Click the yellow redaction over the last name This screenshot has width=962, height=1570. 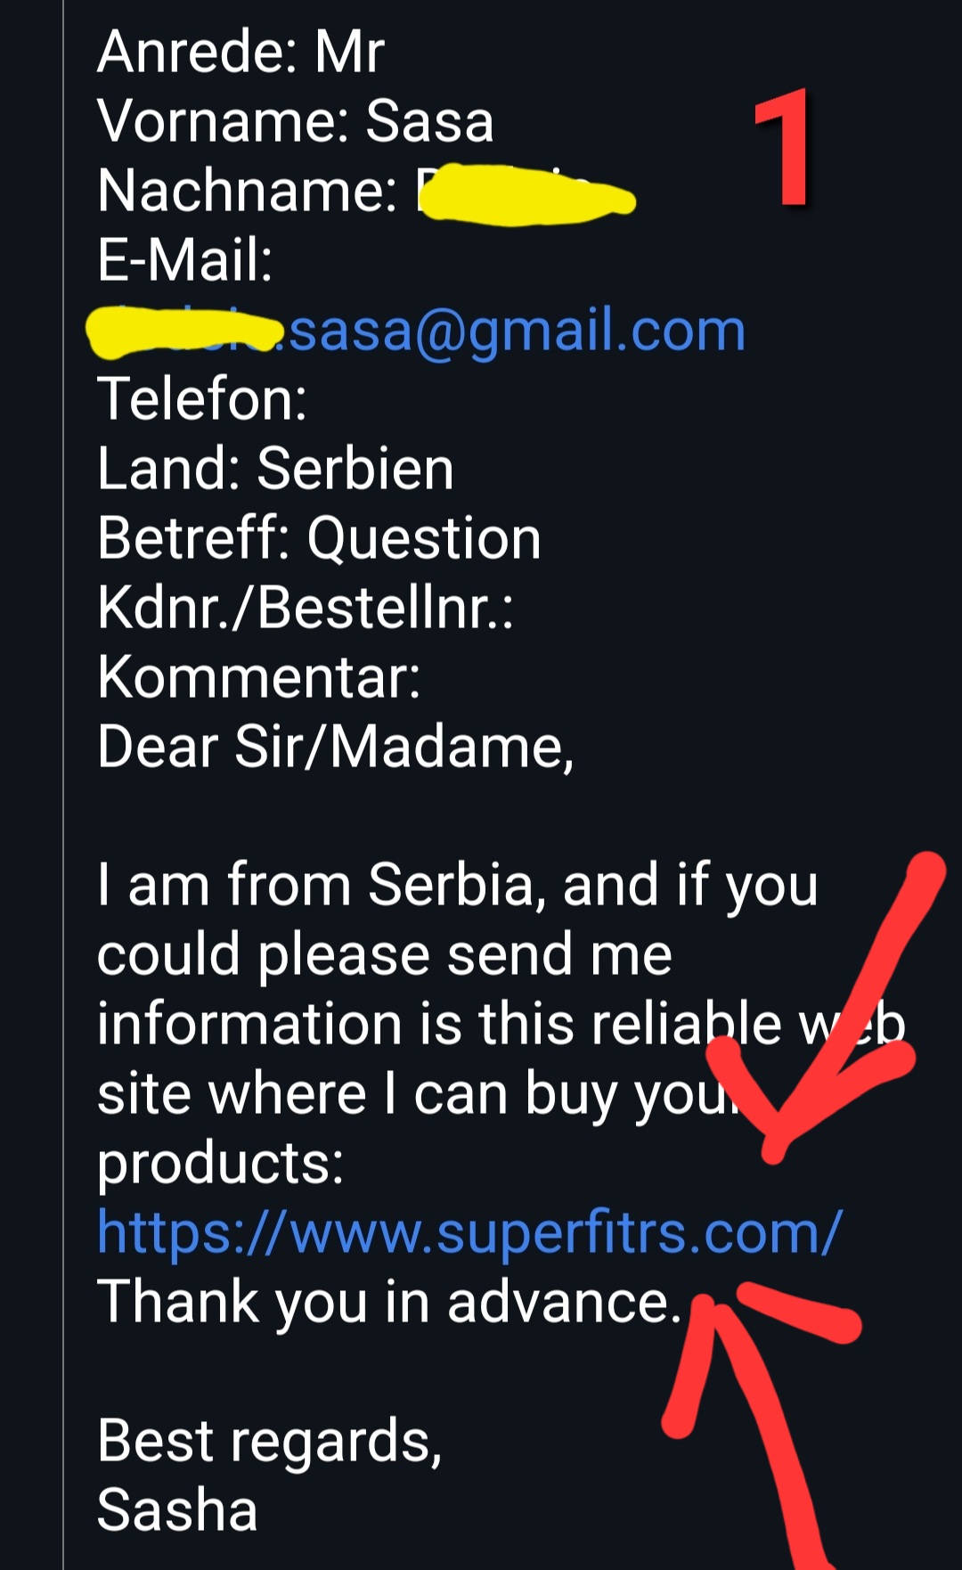(527, 194)
